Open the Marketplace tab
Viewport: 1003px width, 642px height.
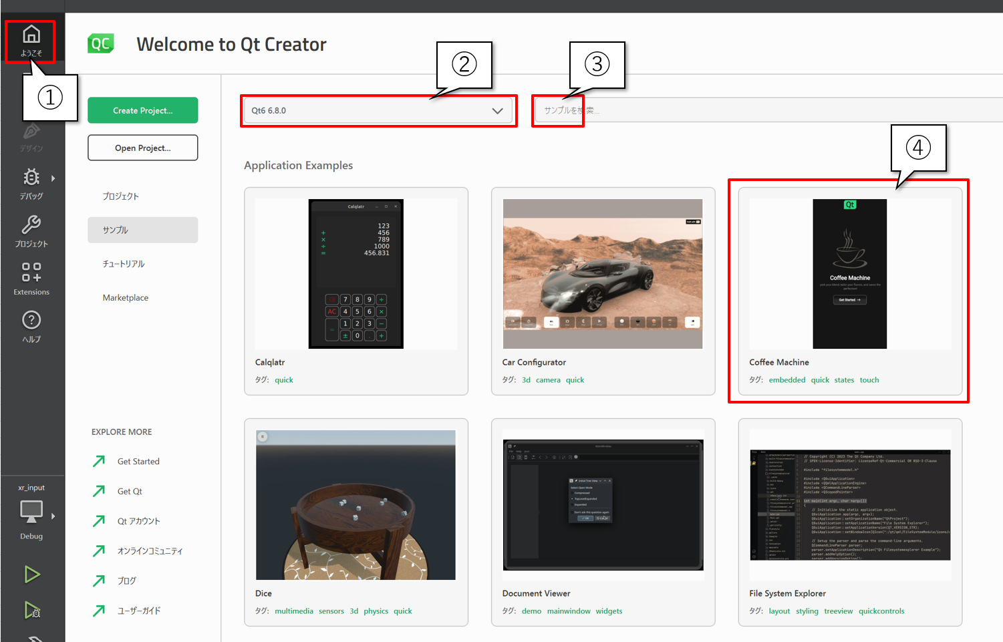click(126, 298)
